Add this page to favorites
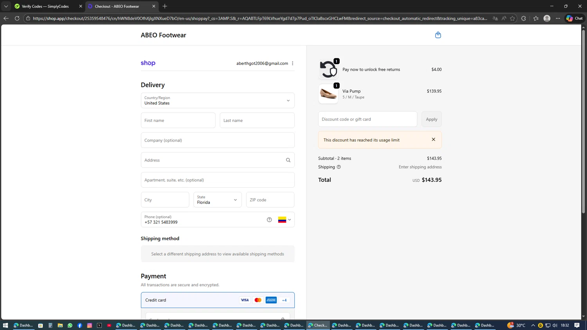Image resolution: width=587 pixels, height=330 pixels. point(512,18)
